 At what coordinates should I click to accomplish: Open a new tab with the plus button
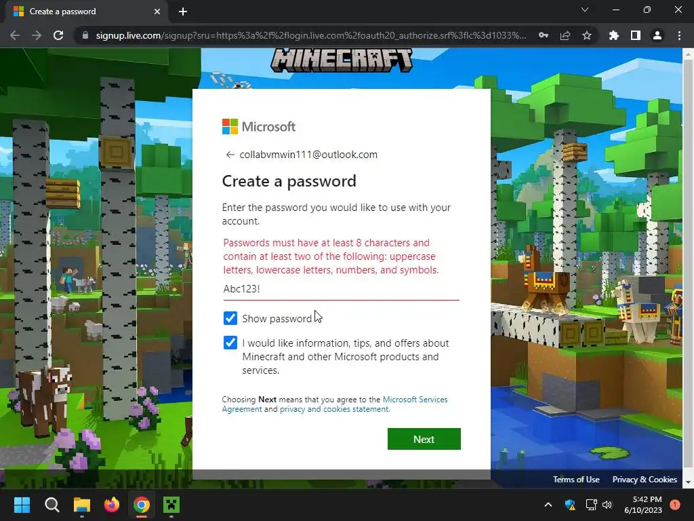[183, 12]
